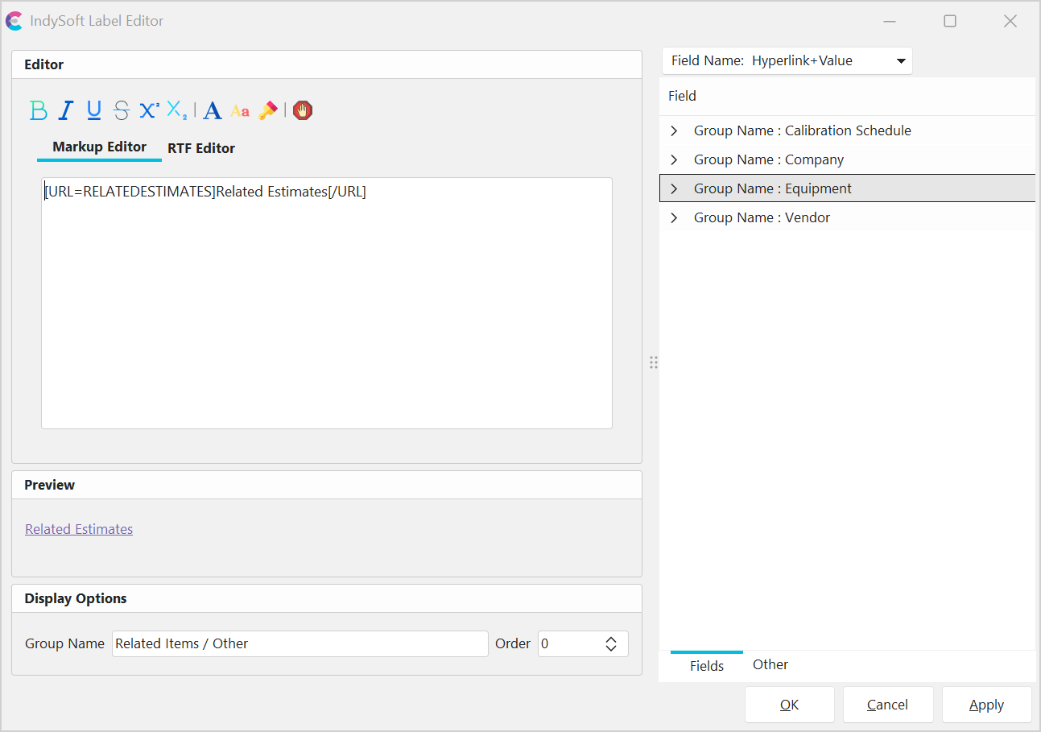Apply subscript formatting

(177, 110)
